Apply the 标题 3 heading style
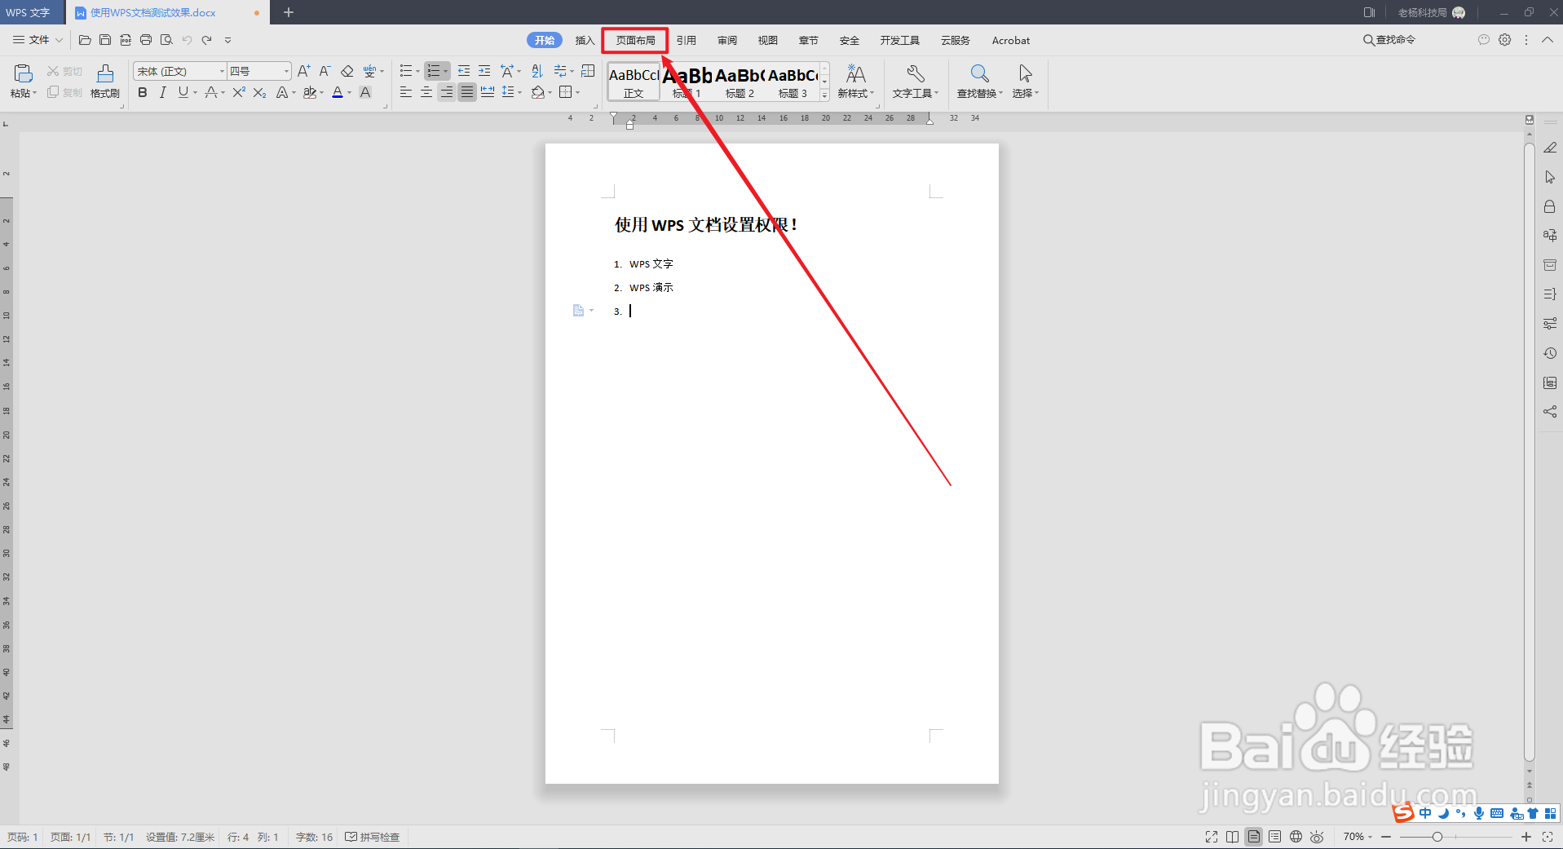This screenshot has height=849, width=1563. pyautogui.click(x=793, y=82)
